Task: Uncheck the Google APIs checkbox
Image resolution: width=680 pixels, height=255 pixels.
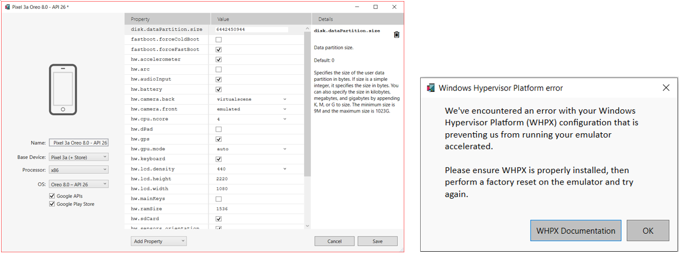Action: point(52,196)
